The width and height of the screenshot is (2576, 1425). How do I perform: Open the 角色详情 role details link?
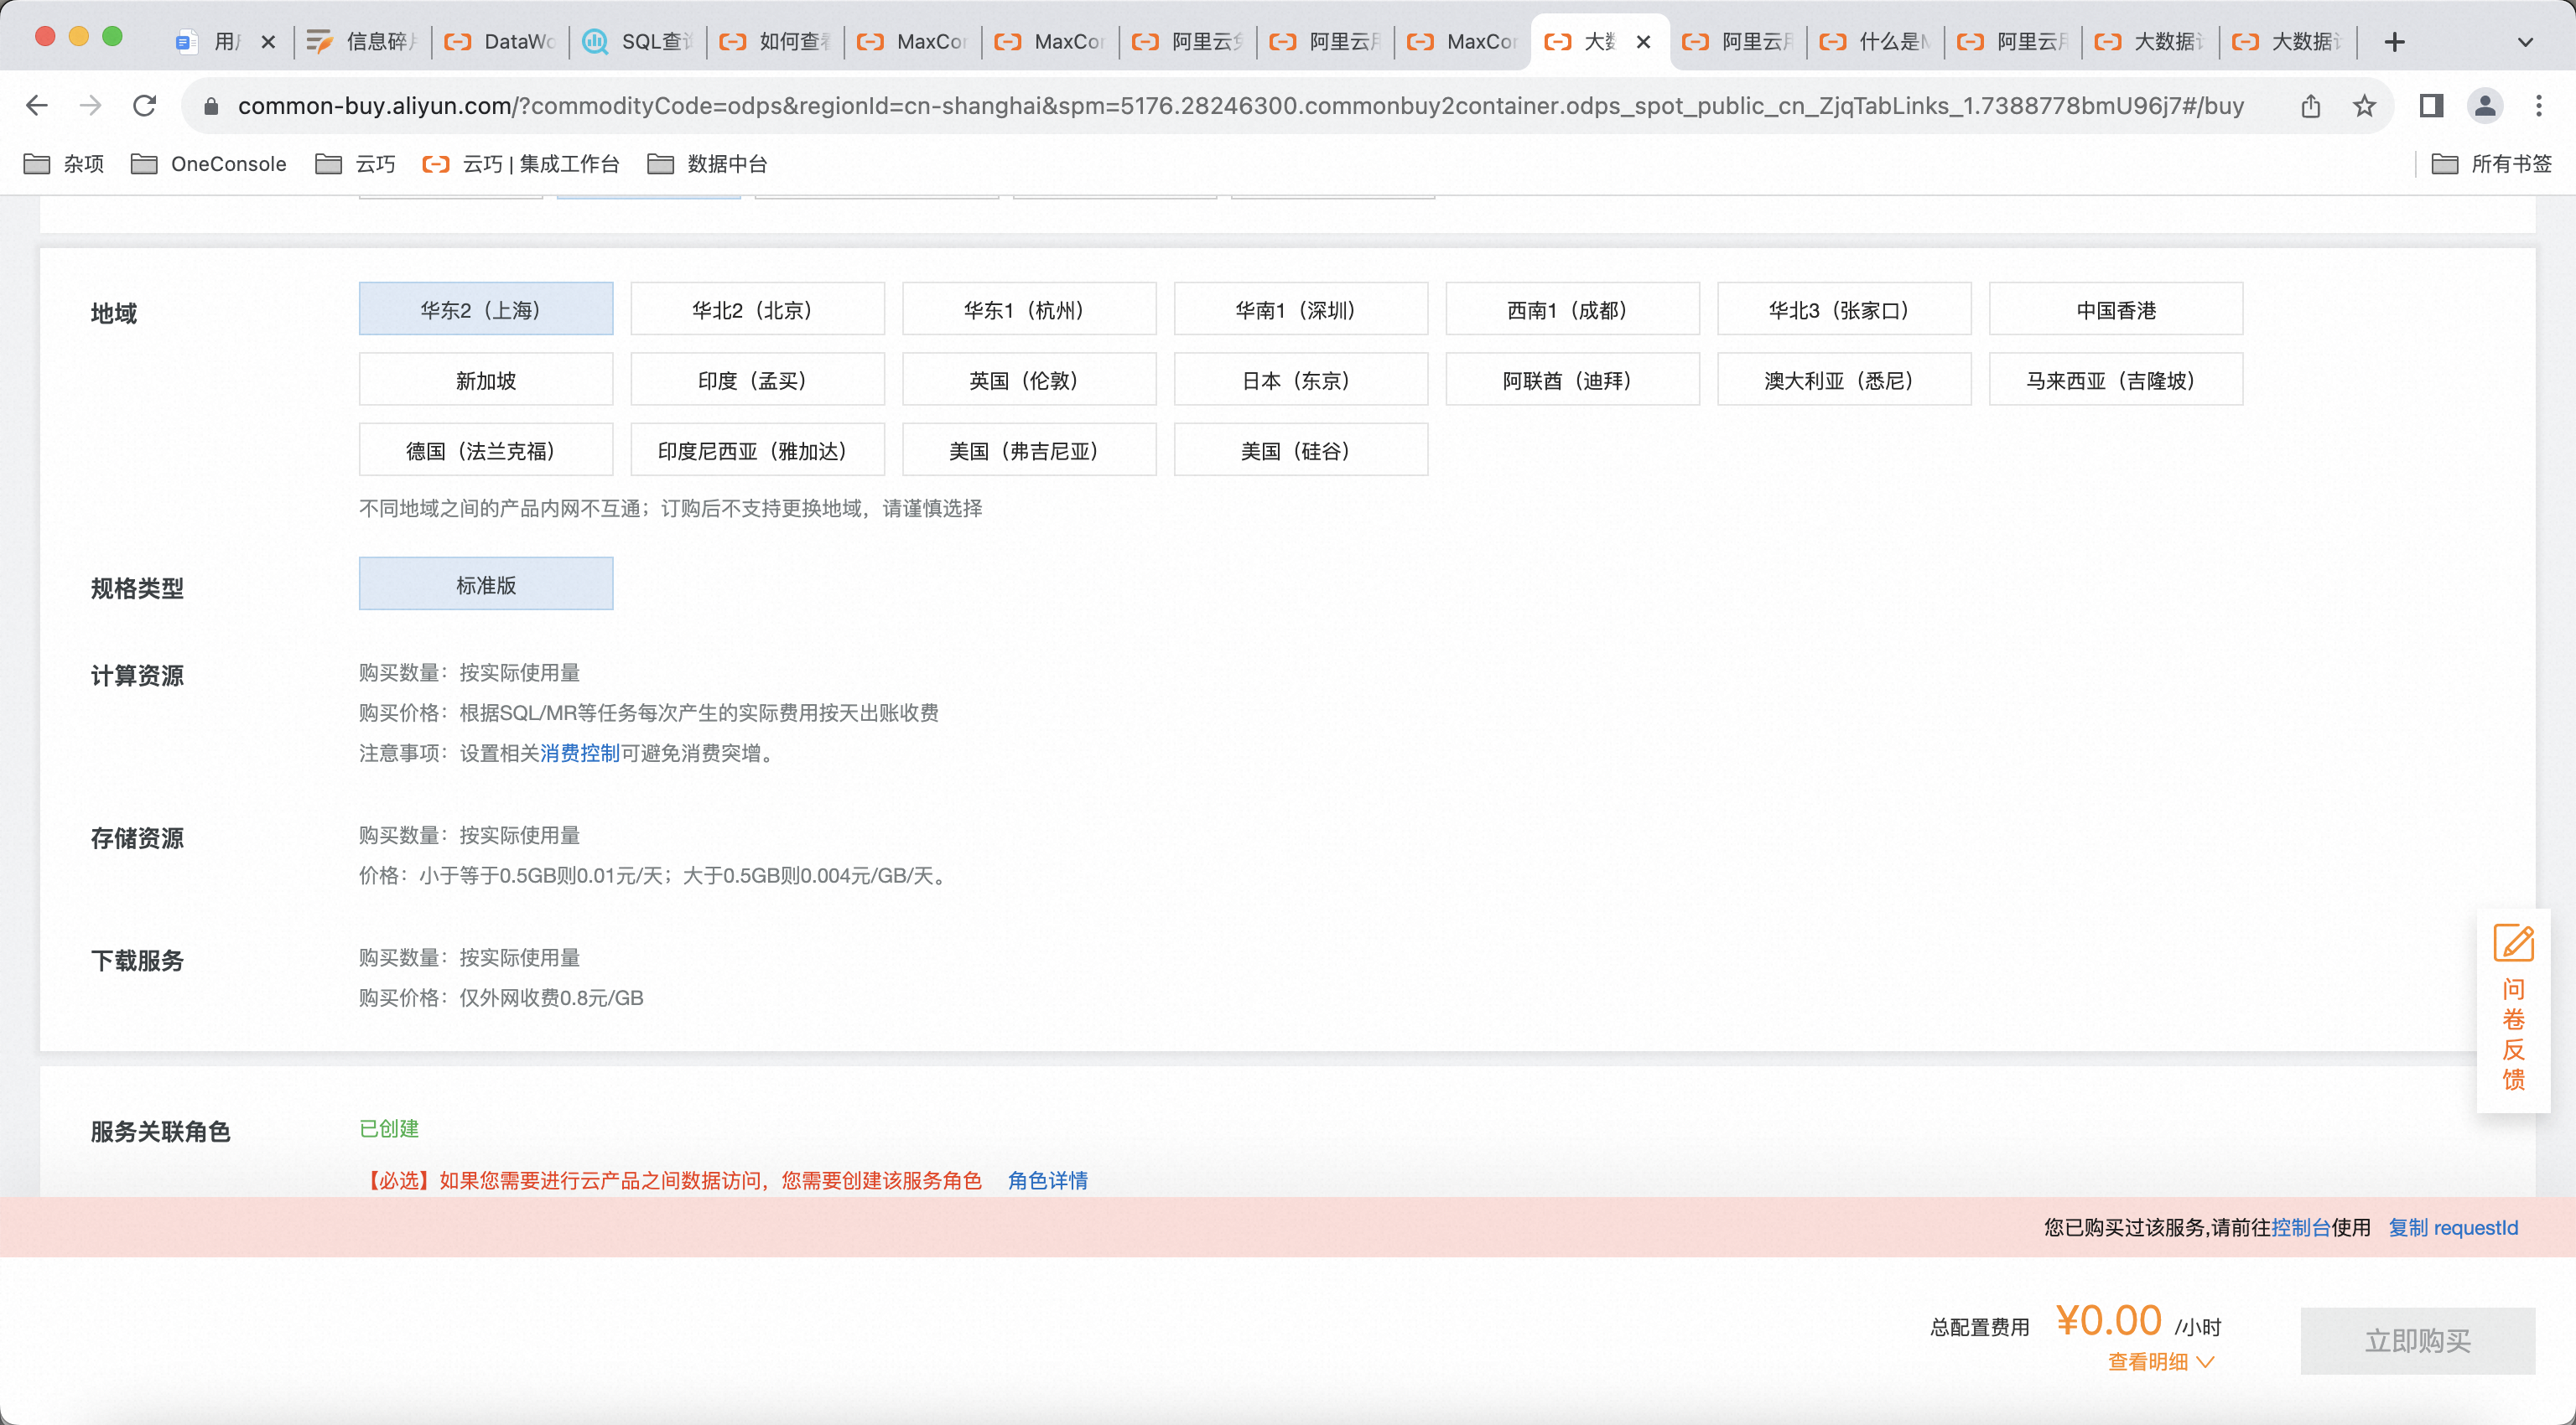1048,1180
